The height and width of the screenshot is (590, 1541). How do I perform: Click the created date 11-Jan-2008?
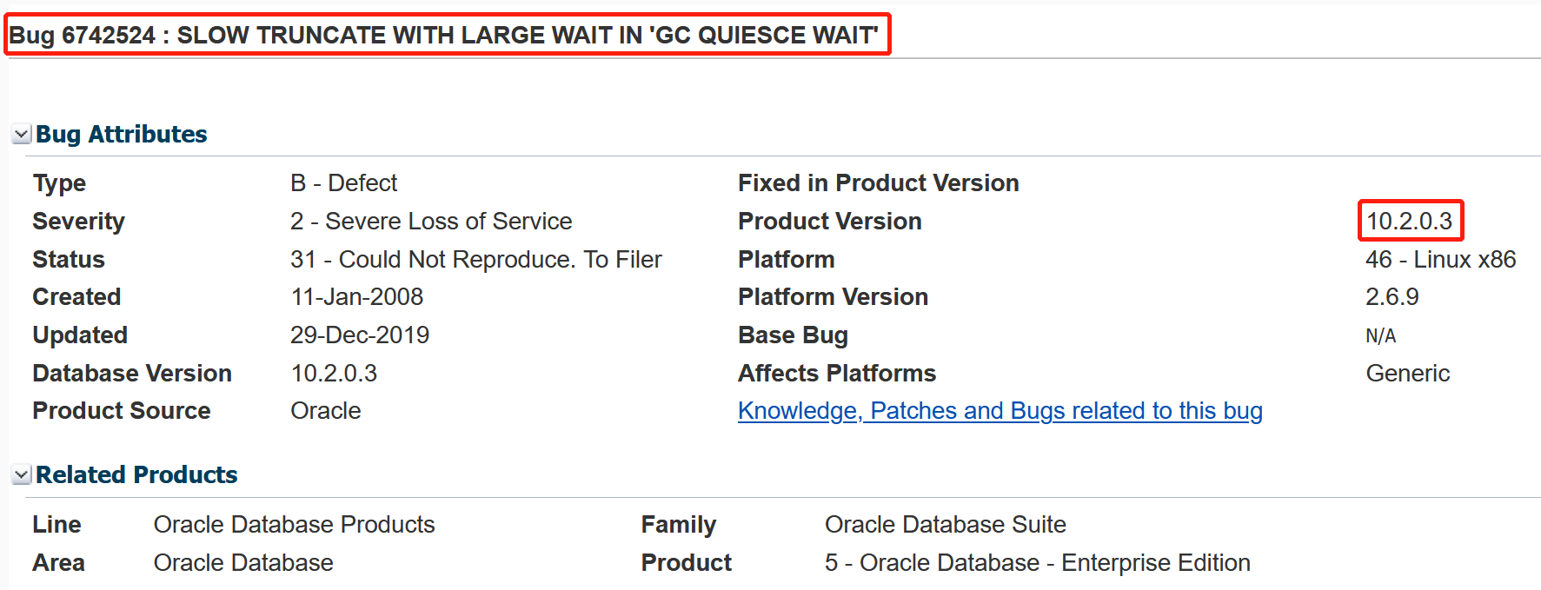(356, 297)
